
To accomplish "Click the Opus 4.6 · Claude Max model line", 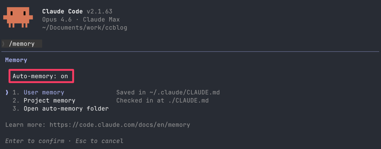I will 81,20.
